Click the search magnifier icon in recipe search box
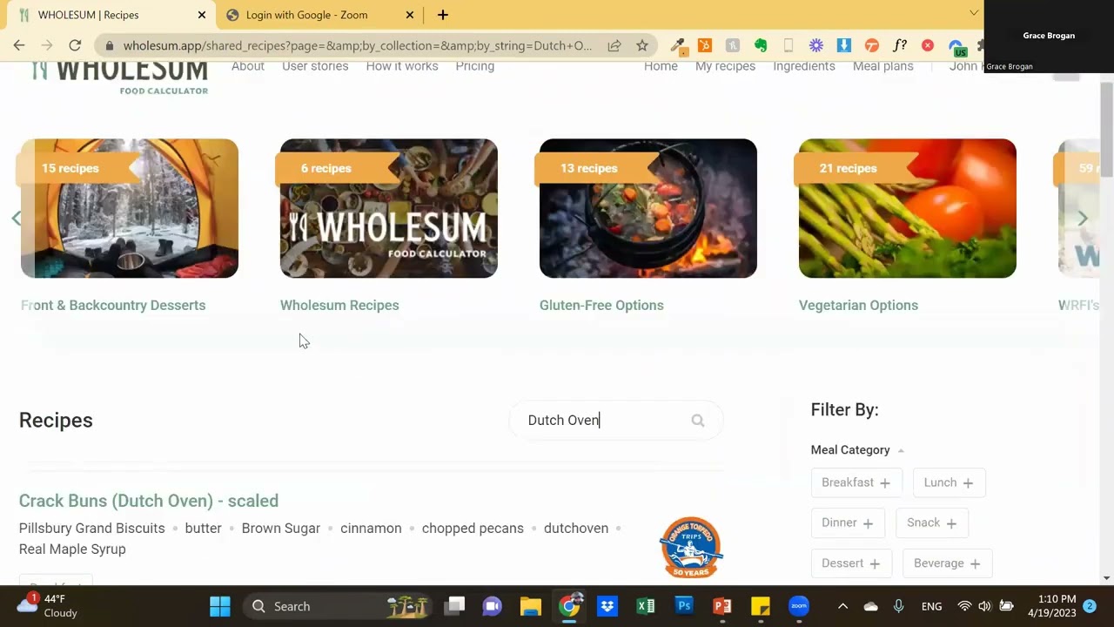Image resolution: width=1114 pixels, height=627 pixels. [698, 421]
